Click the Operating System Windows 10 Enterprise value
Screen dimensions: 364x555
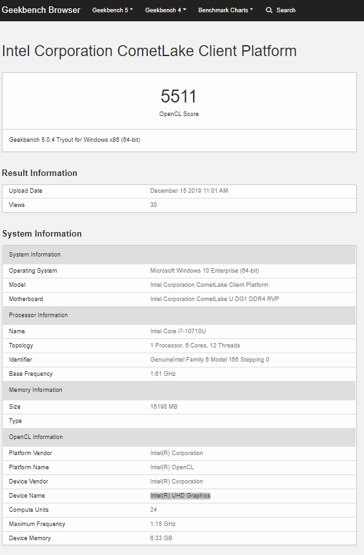205,271
